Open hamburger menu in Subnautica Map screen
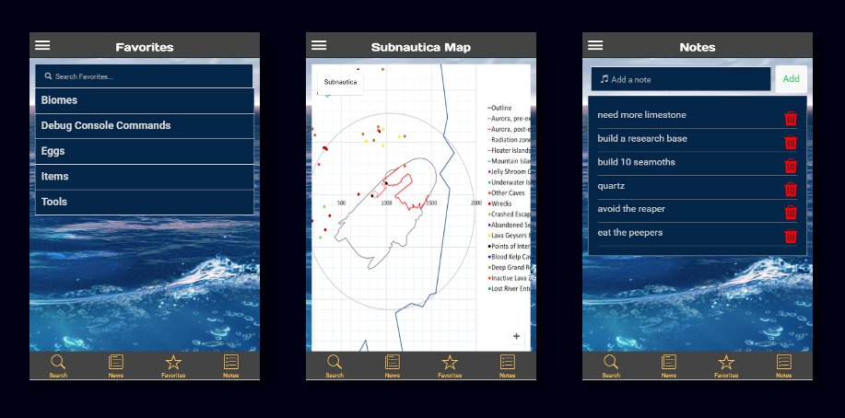845x418 pixels. point(319,45)
